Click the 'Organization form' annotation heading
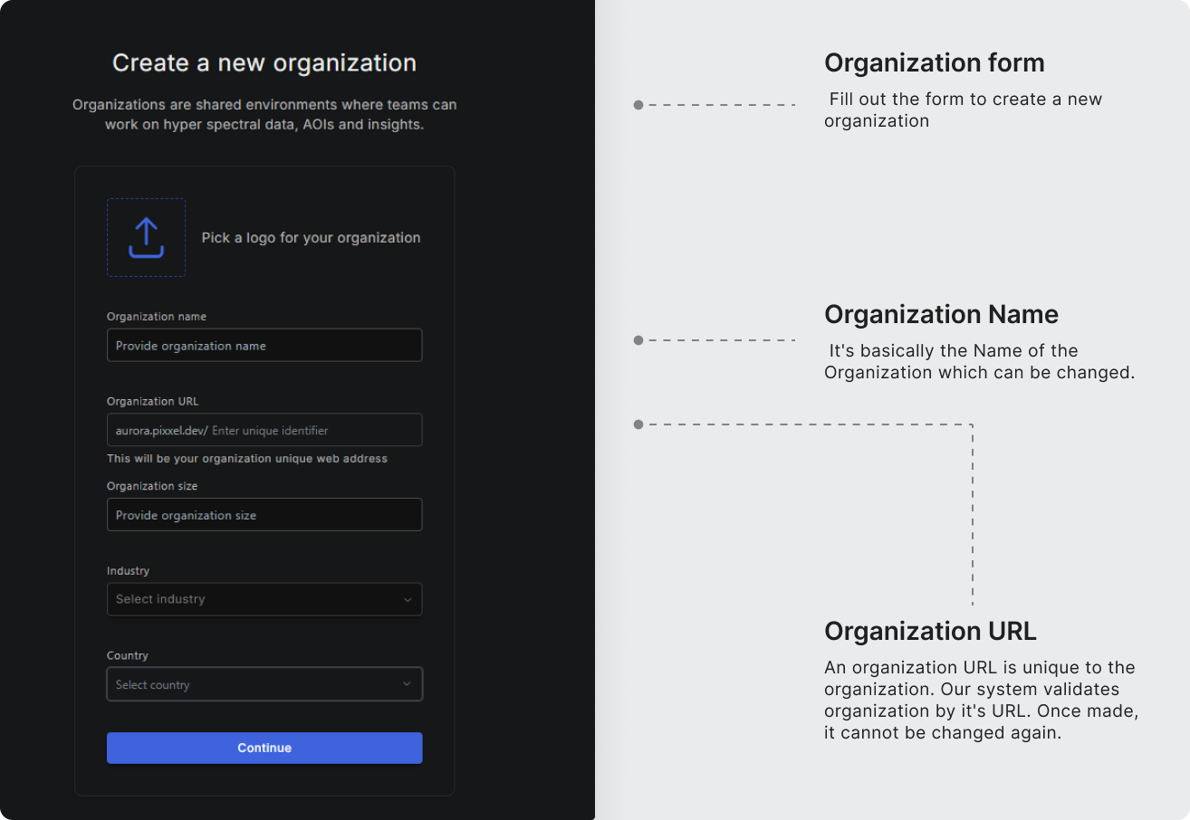1190x820 pixels. [935, 62]
